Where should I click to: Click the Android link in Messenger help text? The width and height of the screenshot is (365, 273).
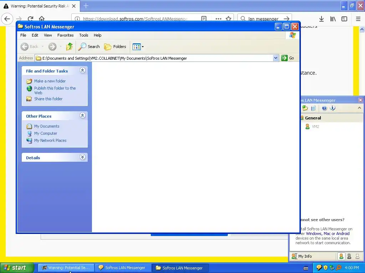(x=343, y=234)
